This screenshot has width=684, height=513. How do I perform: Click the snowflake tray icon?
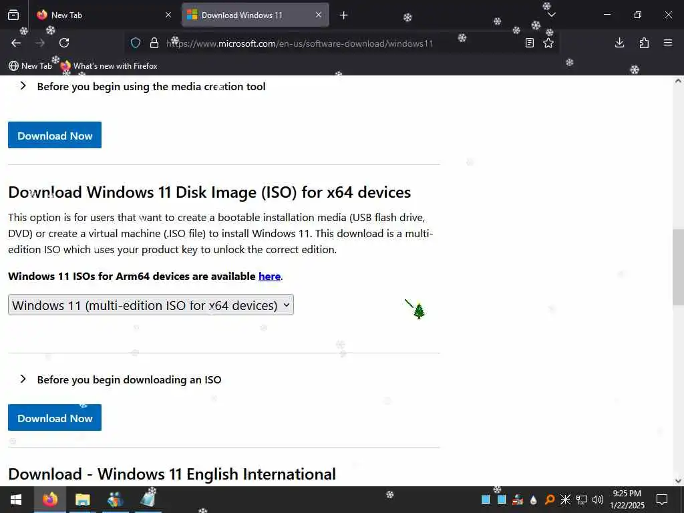coord(565,500)
